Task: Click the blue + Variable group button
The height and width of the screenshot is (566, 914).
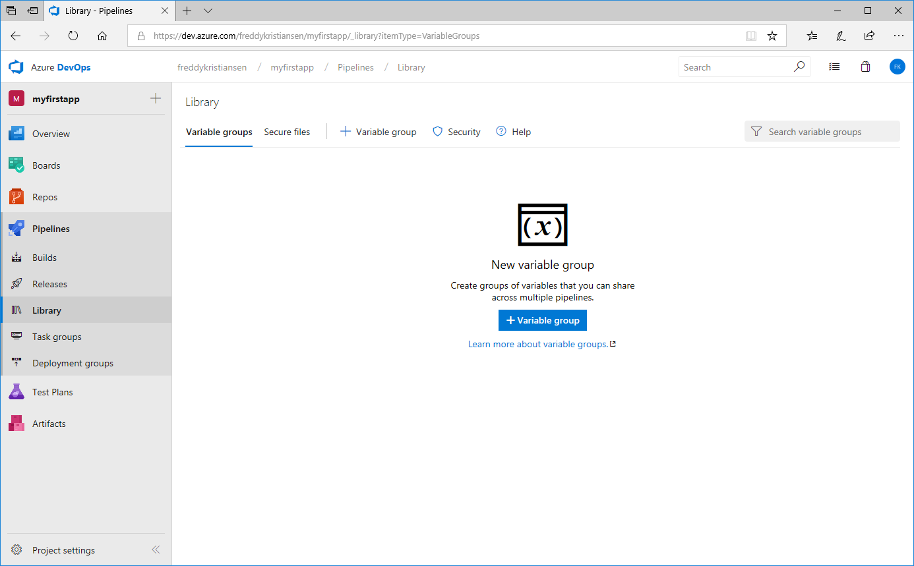Action: 542,320
